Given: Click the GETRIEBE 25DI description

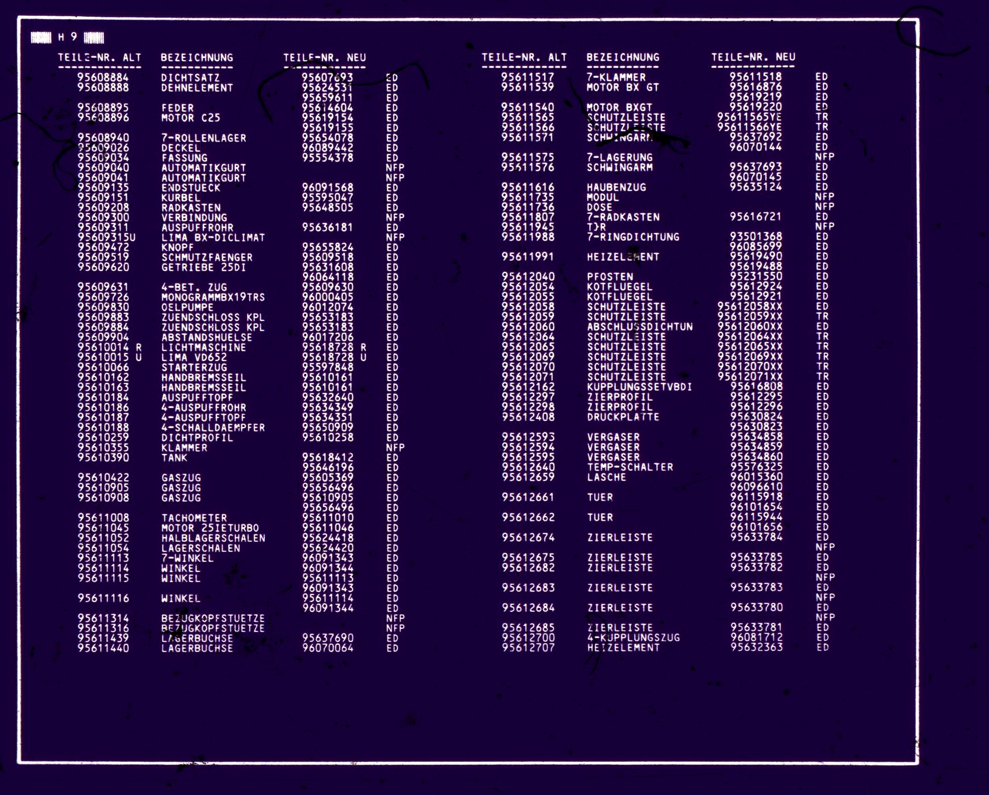Looking at the screenshot, I should (204, 267).
